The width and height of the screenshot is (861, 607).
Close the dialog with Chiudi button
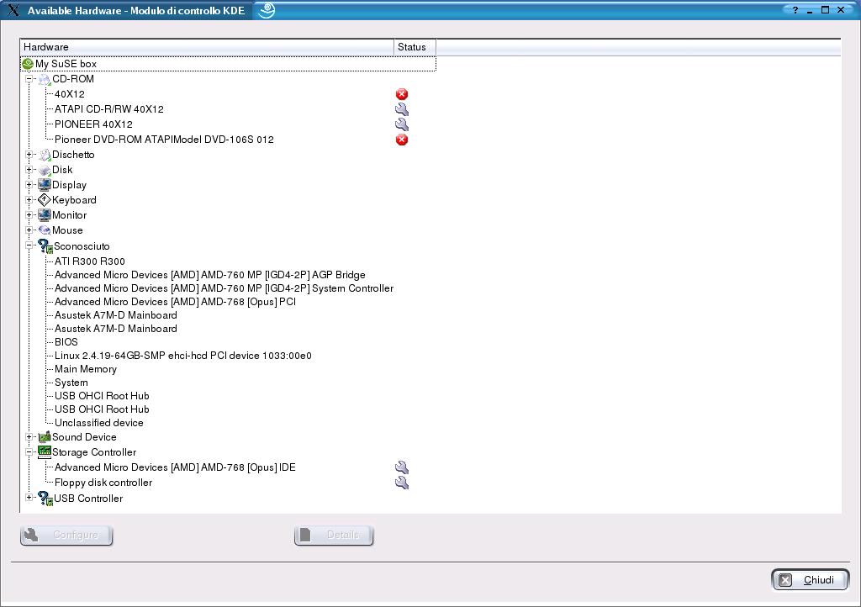point(811,580)
